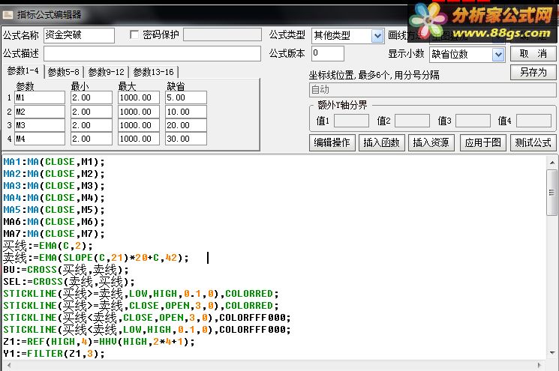Image resolution: width=559 pixels, height=371 pixels.
Task: Switch to the 参数1-4 tab
Action: 23,71
